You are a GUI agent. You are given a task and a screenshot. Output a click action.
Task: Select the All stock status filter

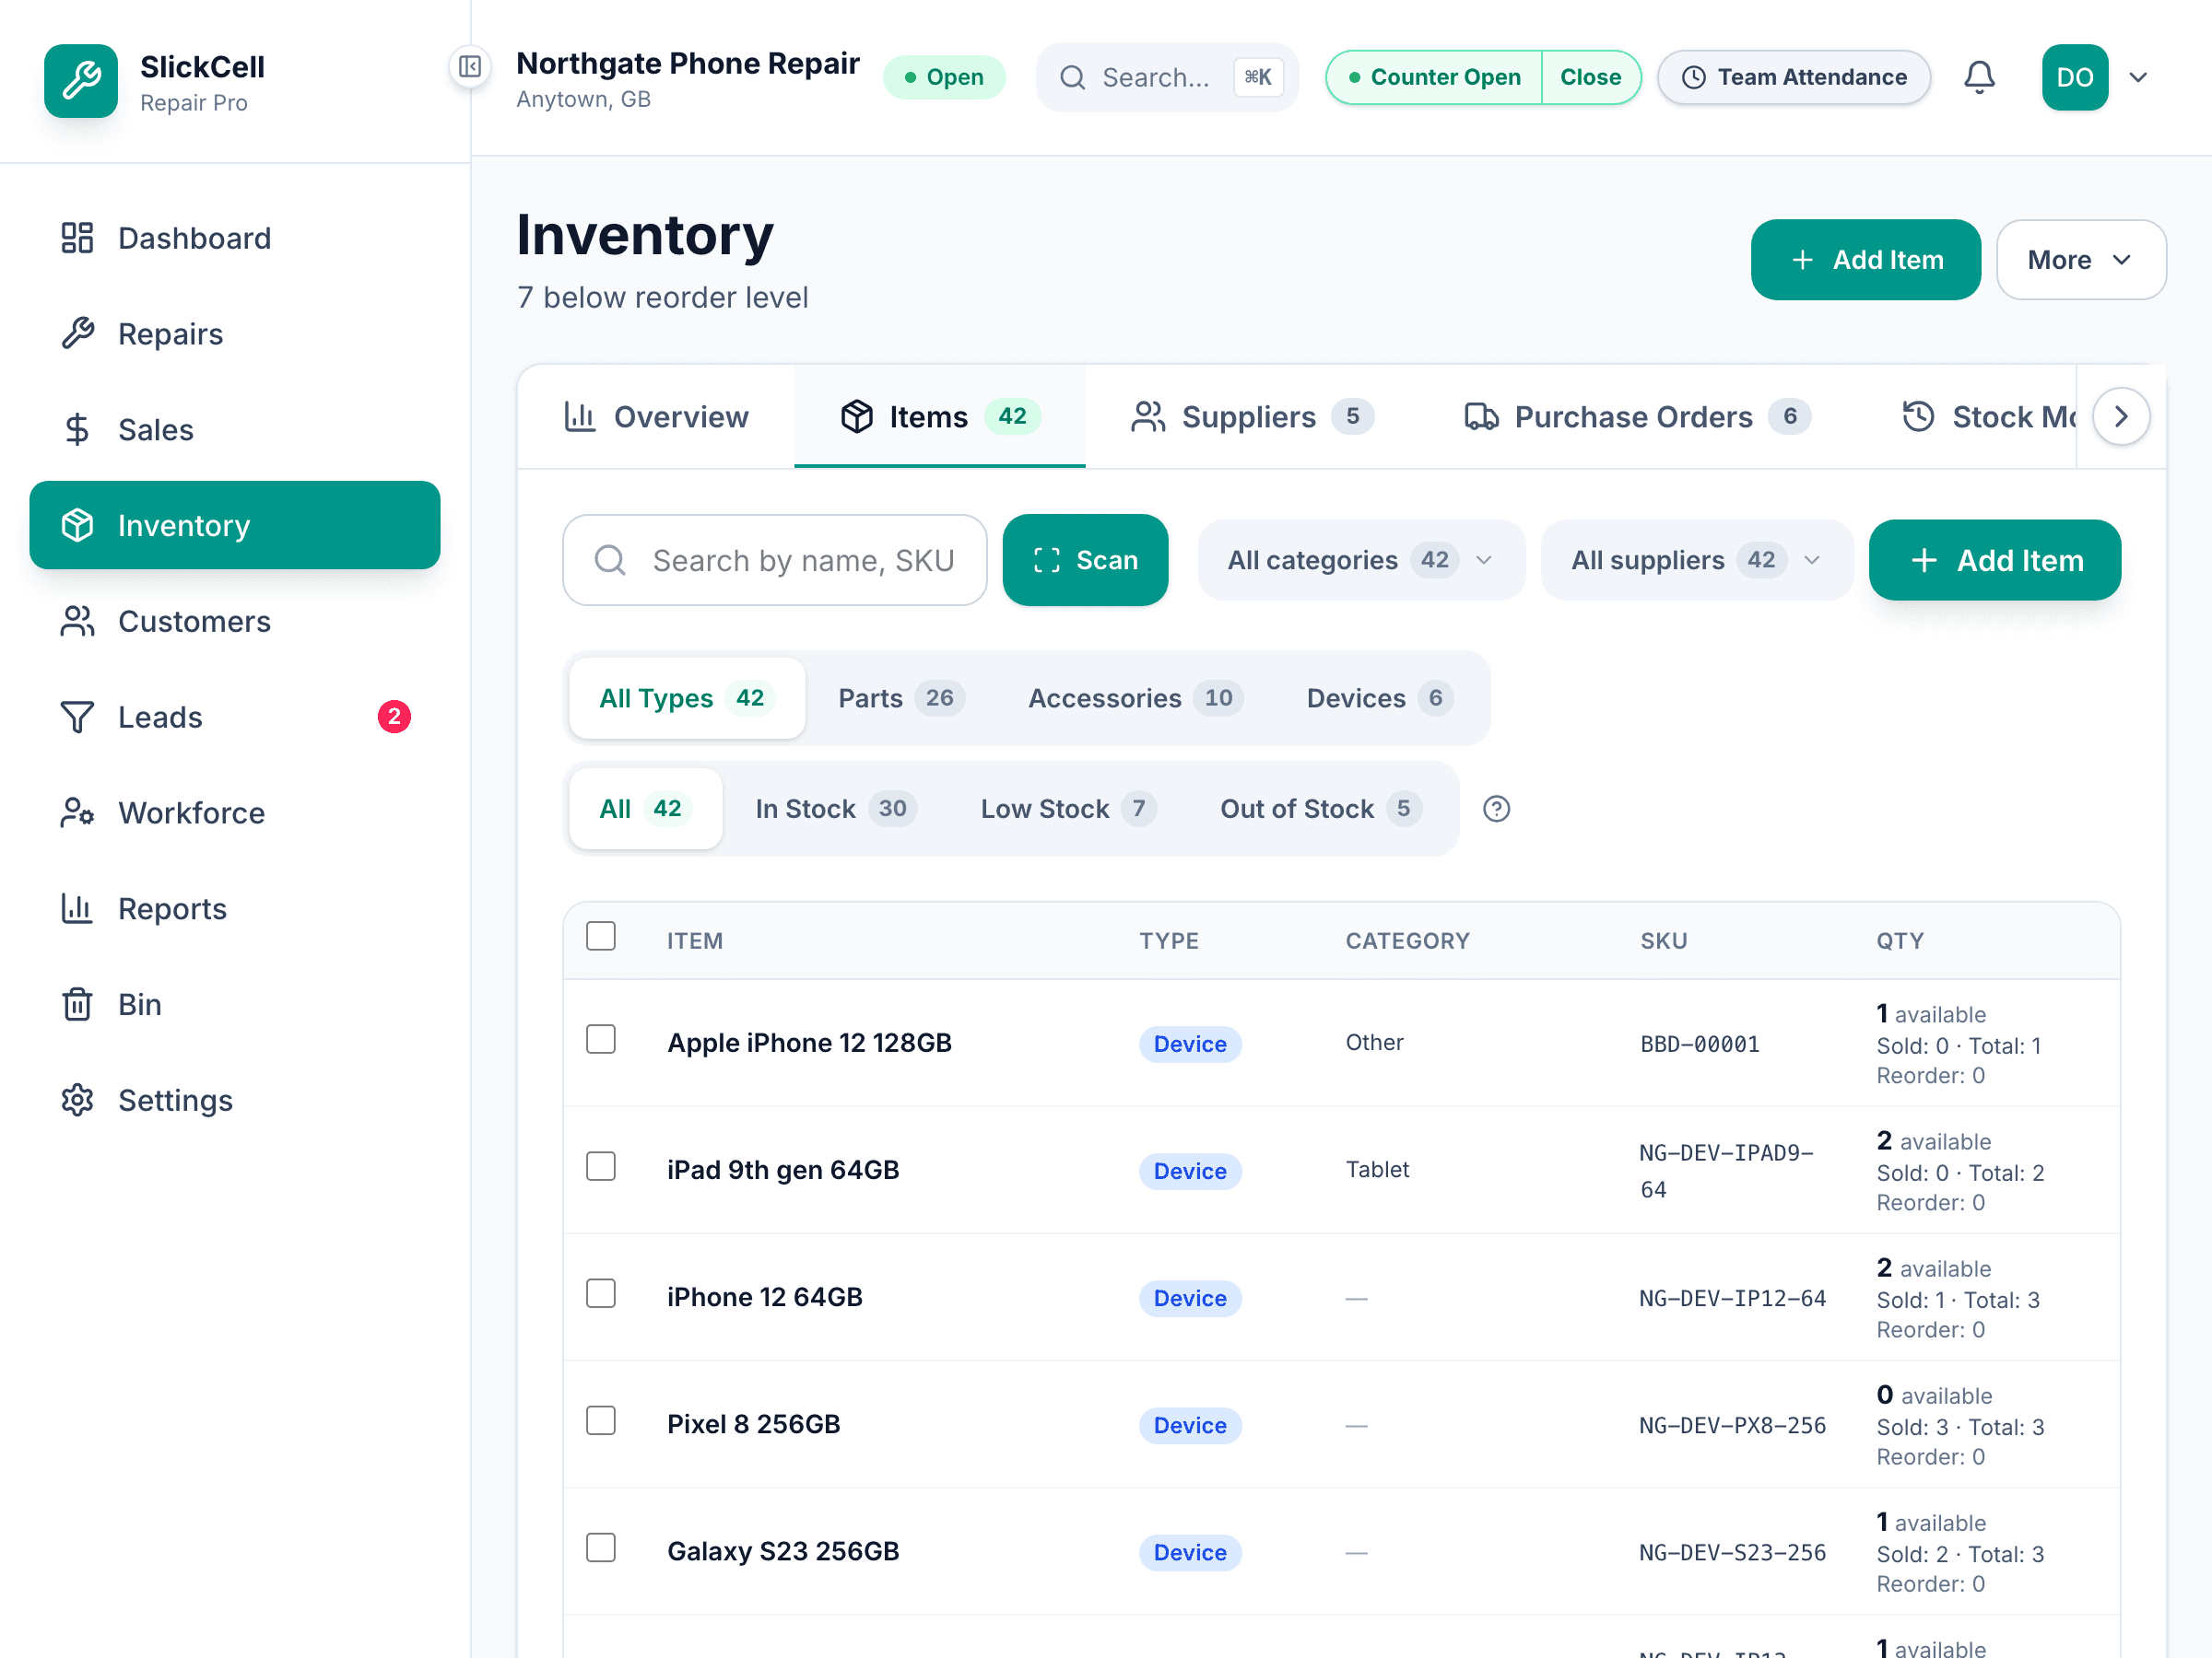click(645, 809)
